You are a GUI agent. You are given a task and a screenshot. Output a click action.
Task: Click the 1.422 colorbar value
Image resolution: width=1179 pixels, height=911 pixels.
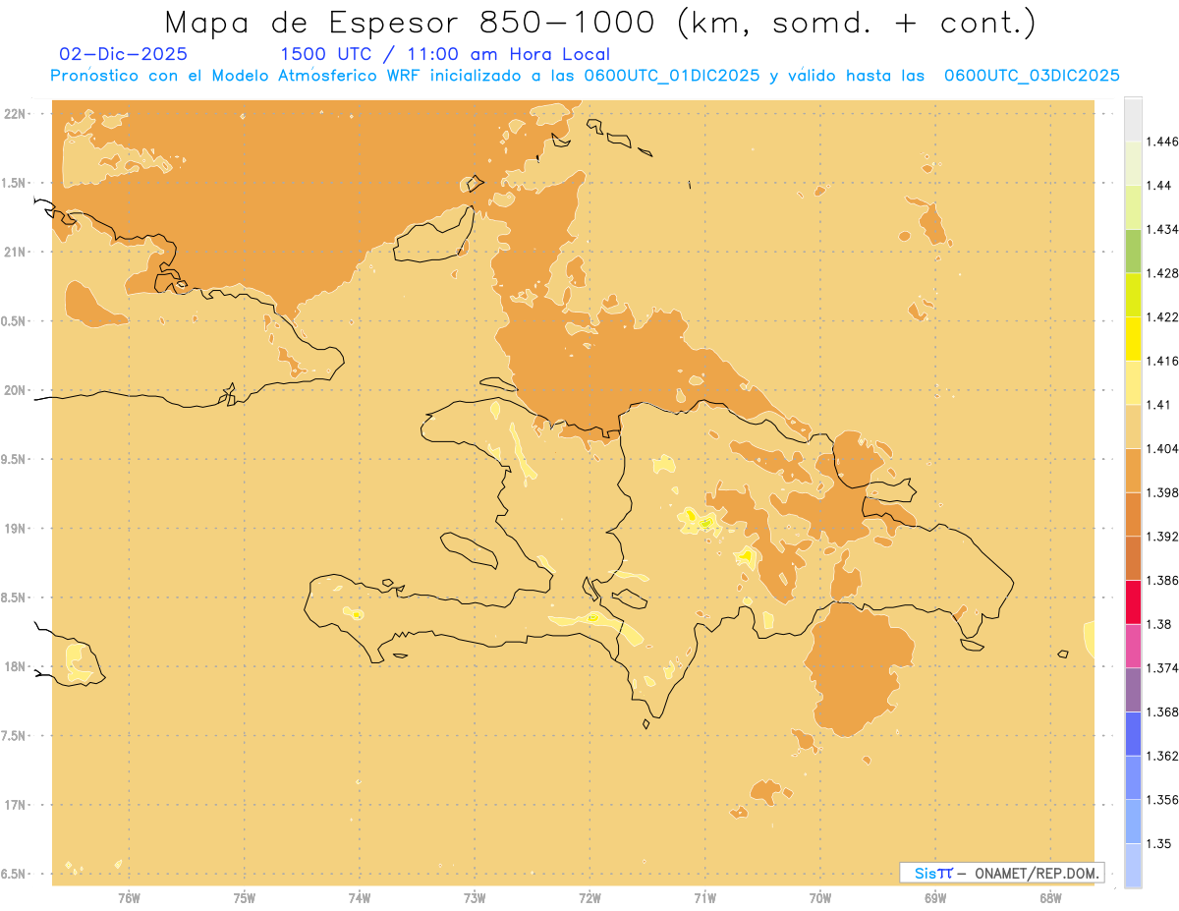point(1162,316)
